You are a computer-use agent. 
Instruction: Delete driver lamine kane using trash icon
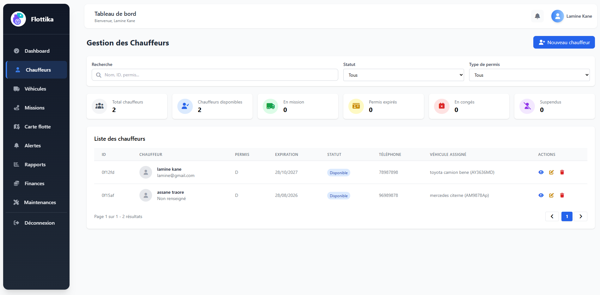(x=562, y=172)
